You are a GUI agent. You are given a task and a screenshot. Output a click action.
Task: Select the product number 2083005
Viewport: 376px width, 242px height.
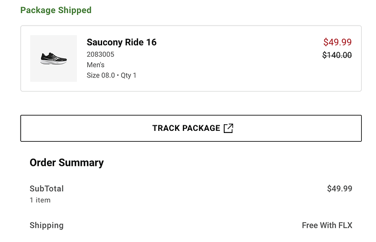coord(100,55)
